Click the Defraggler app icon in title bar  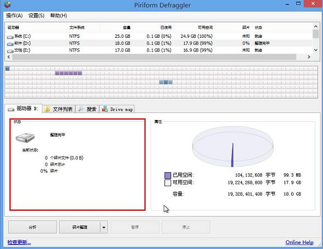[x=8, y=4]
